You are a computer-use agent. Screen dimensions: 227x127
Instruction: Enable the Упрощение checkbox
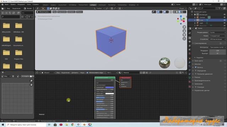tap(196, 71)
